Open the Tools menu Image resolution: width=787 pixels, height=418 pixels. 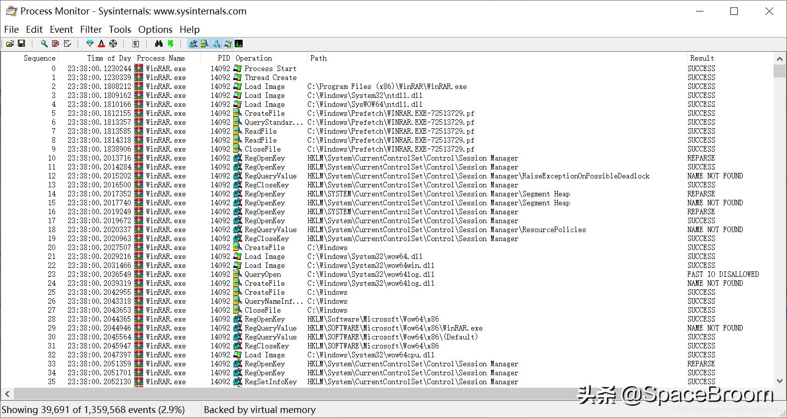120,29
